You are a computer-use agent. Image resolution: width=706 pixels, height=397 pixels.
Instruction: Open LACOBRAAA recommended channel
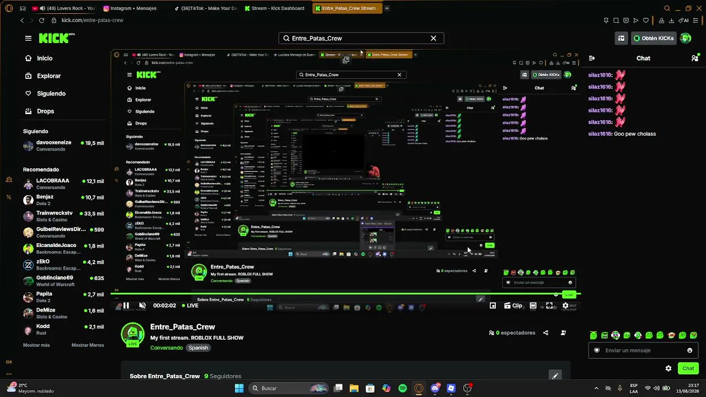63,184
